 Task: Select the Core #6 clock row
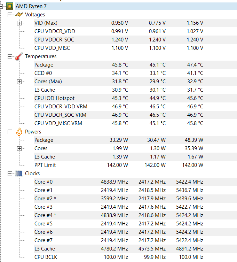click(135, 232)
